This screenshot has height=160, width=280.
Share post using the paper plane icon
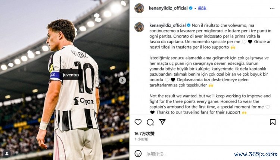coord(162,122)
